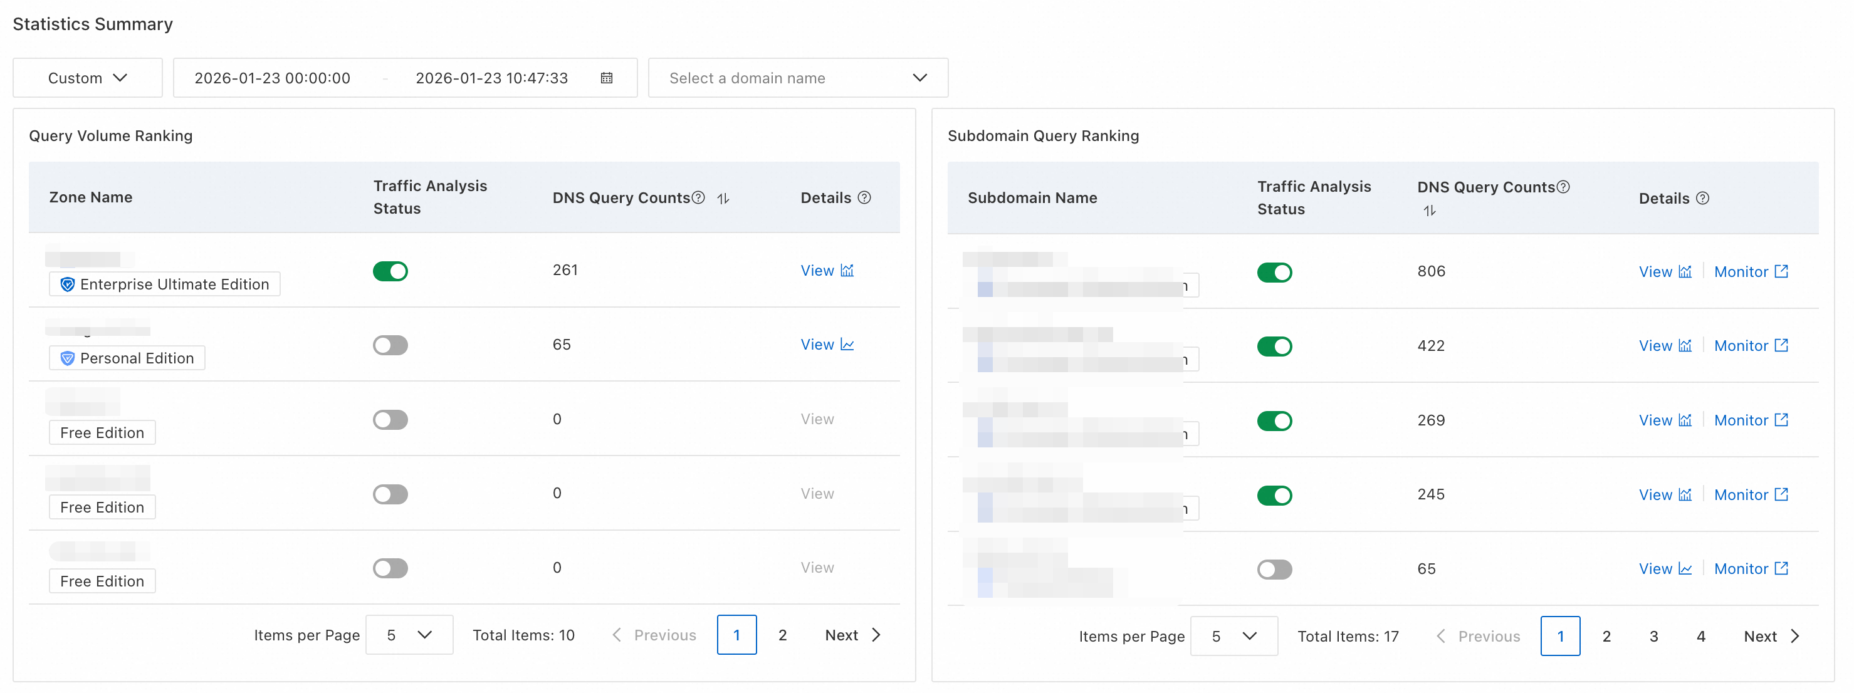Open the Custom time range dropdown
This screenshot has height=693, width=1854.
click(x=87, y=78)
